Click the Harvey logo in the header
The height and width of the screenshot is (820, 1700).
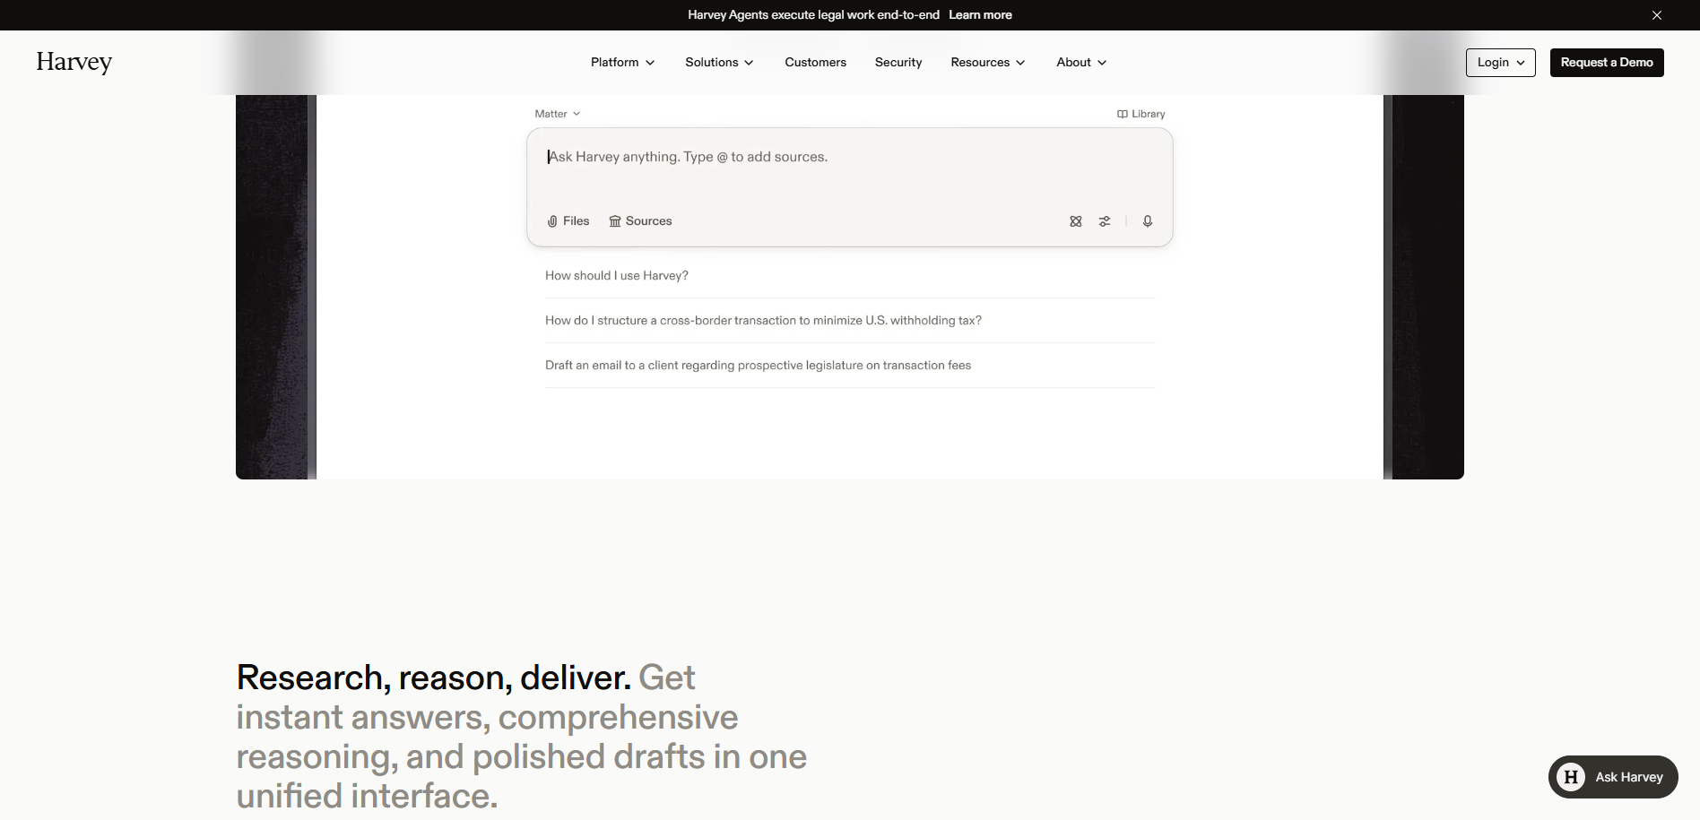tap(74, 62)
